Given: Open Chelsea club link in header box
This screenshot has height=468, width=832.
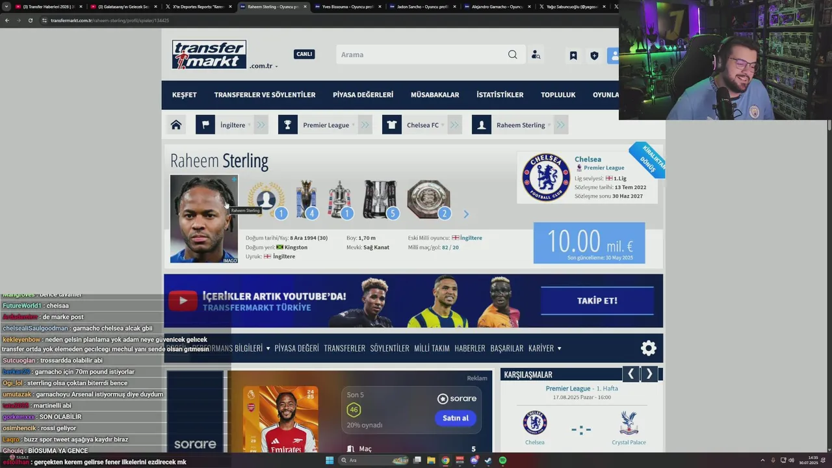Looking at the screenshot, I should [588, 159].
